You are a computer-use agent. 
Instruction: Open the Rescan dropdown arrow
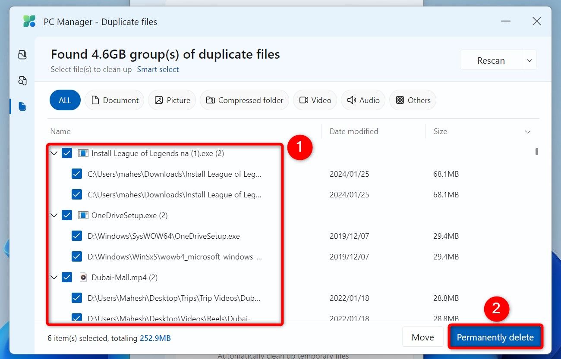[529, 61]
